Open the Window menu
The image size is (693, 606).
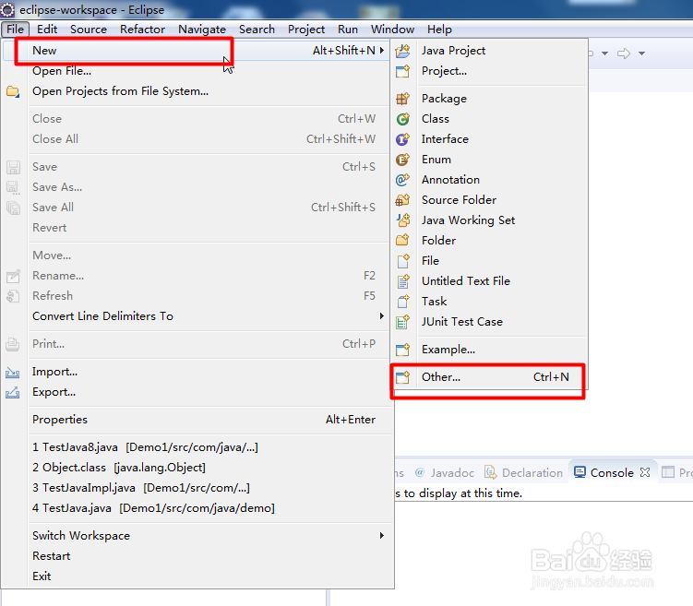392,30
